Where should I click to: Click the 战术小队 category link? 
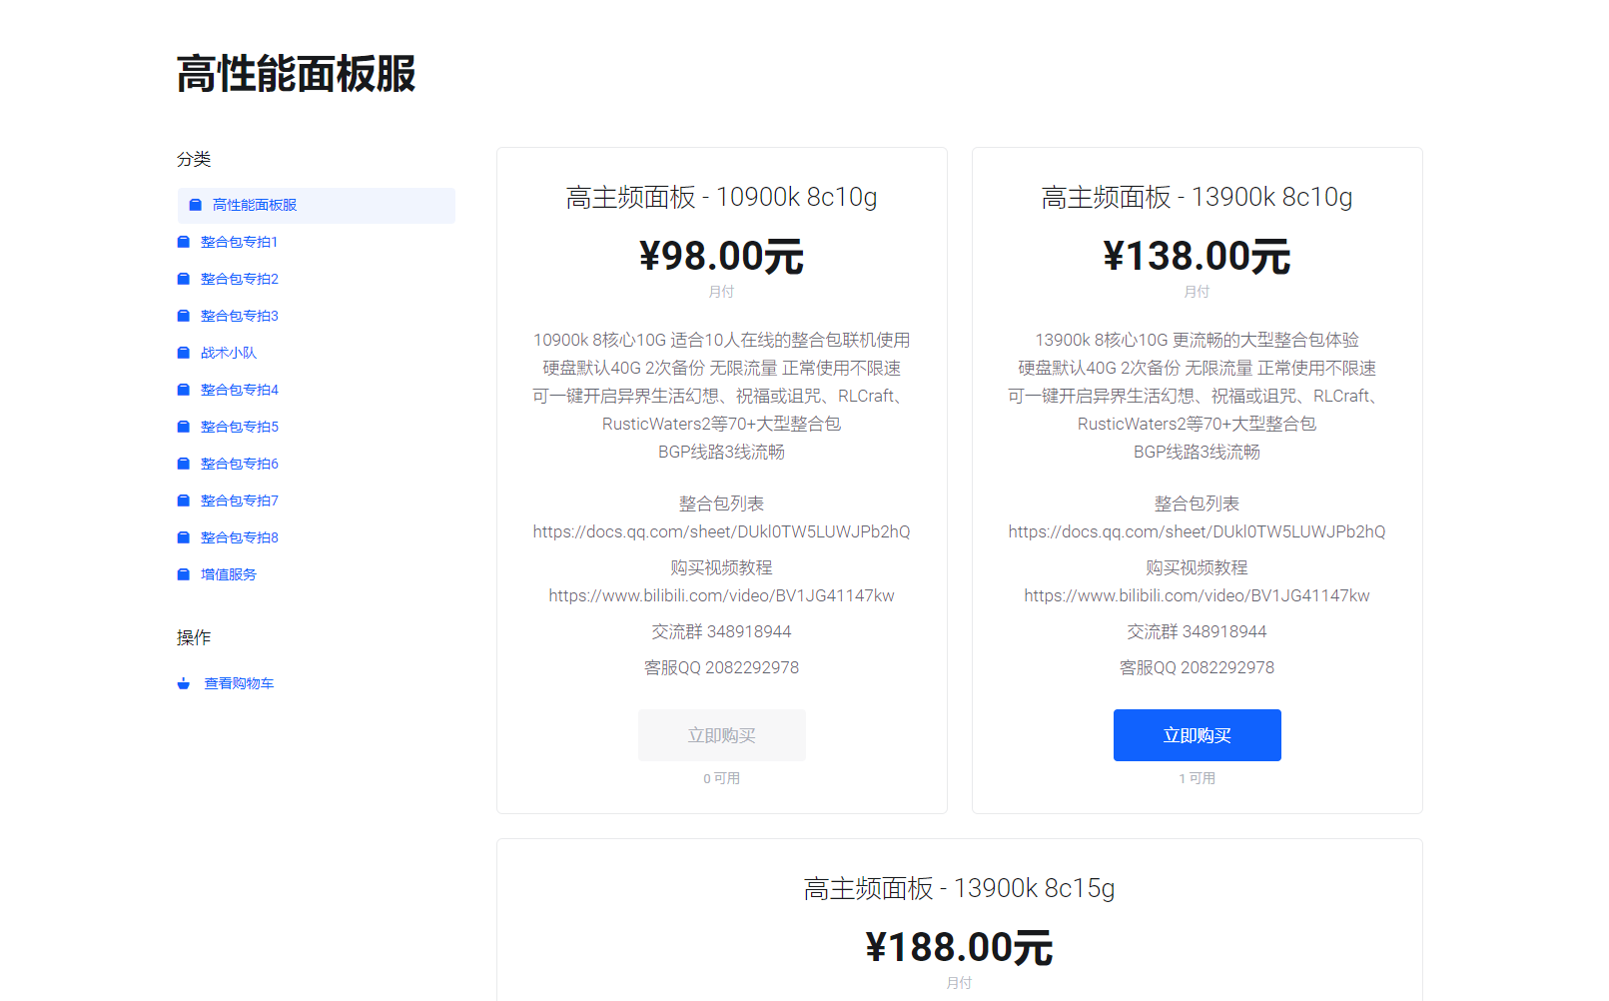point(229,353)
